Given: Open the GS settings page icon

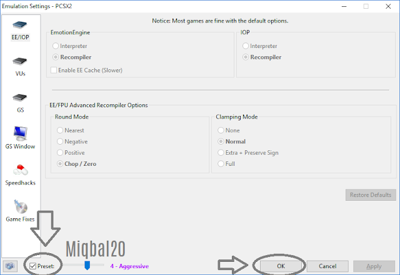Looking at the screenshot, I should point(20,98).
